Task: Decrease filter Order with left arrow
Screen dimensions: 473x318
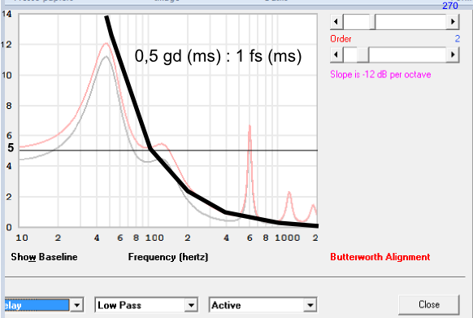Action: (x=336, y=55)
